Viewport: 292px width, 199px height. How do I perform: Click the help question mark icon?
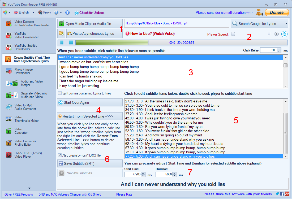56,12
